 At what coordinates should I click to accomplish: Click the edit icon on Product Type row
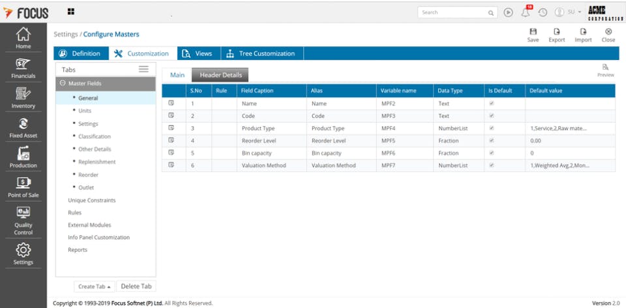[171, 128]
